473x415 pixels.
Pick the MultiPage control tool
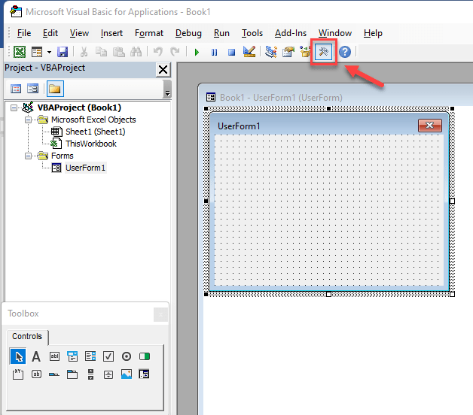click(72, 374)
